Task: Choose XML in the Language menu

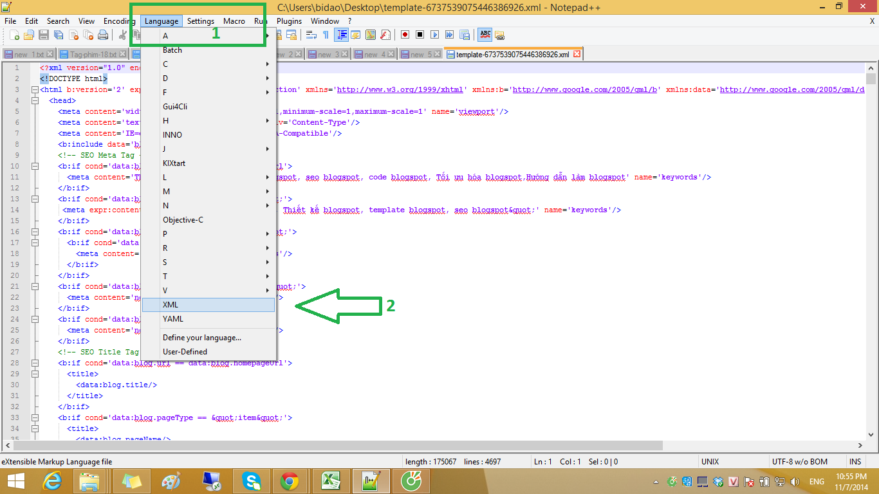Action: [208, 305]
